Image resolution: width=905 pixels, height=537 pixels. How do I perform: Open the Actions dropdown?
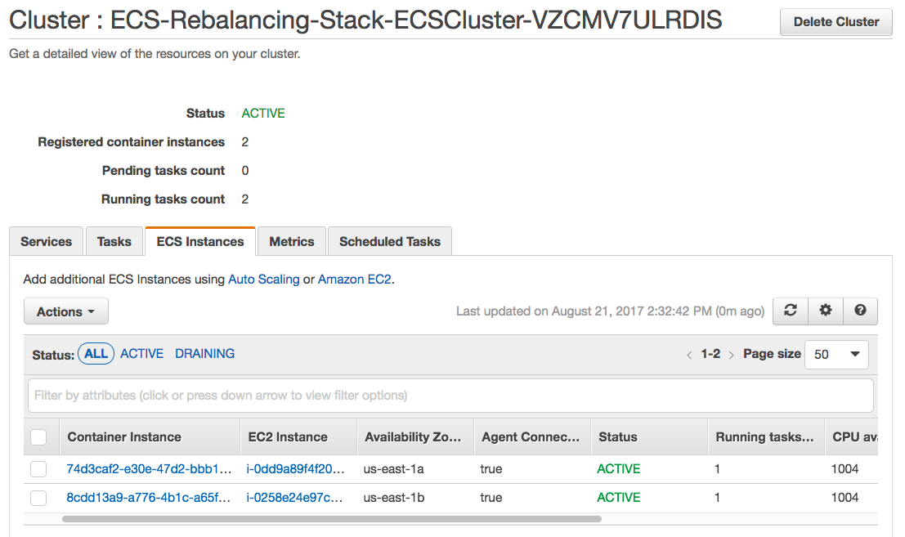point(65,311)
